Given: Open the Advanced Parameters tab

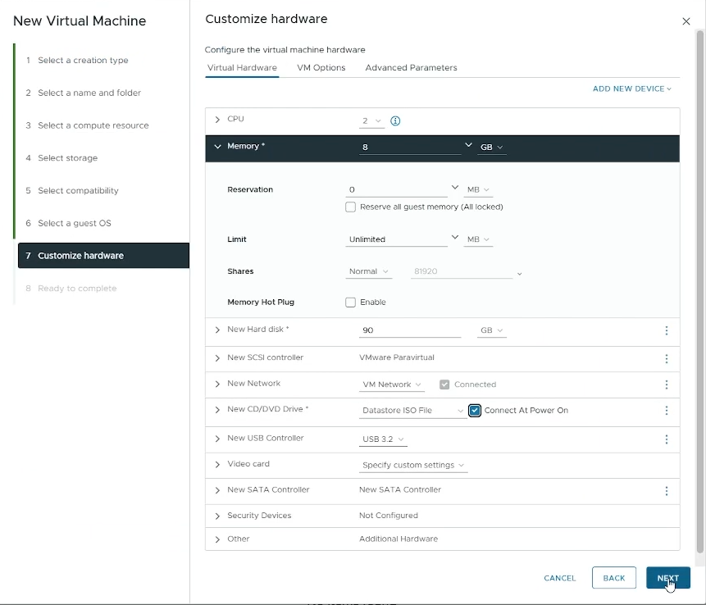Looking at the screenshot, I should (x=413, y=68).
